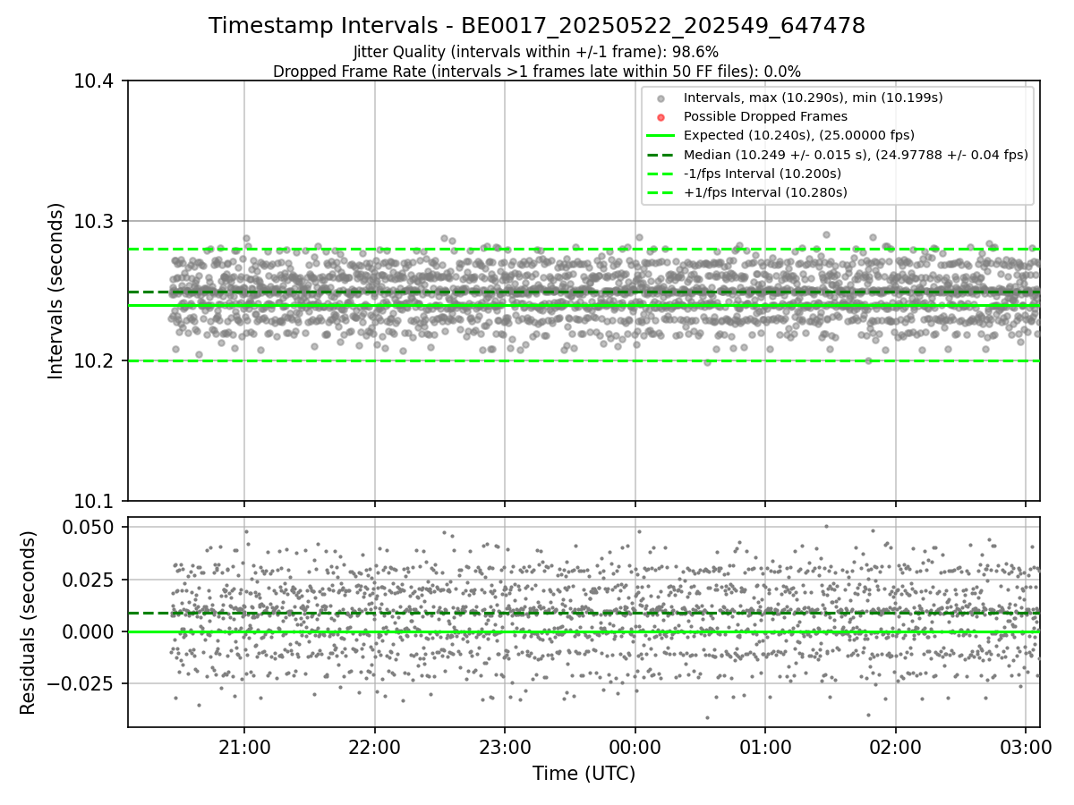
Task: Click the dark green dashed sample beside 'Median'
Action: click(x=661, y=155)
